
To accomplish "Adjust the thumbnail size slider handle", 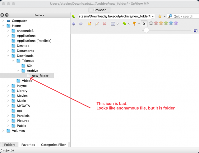I will [146, 30].
